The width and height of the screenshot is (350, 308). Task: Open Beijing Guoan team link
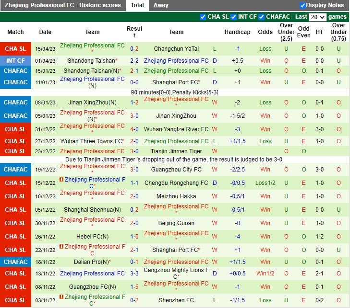176,223
